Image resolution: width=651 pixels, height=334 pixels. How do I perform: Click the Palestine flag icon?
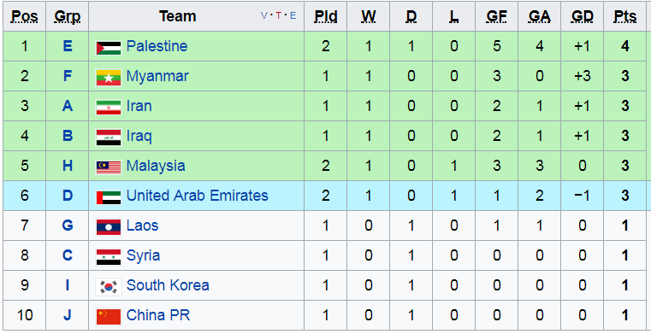click(x=109, y=48)
